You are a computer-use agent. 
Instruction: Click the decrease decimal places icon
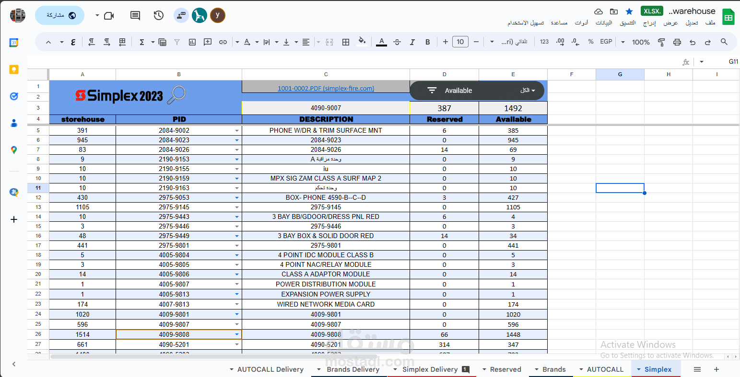click(x=576, y=42)
